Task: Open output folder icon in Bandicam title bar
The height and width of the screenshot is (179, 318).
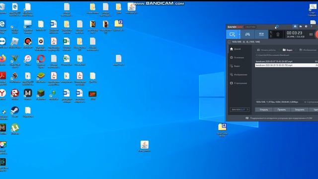Action: (x=301, y=26)
